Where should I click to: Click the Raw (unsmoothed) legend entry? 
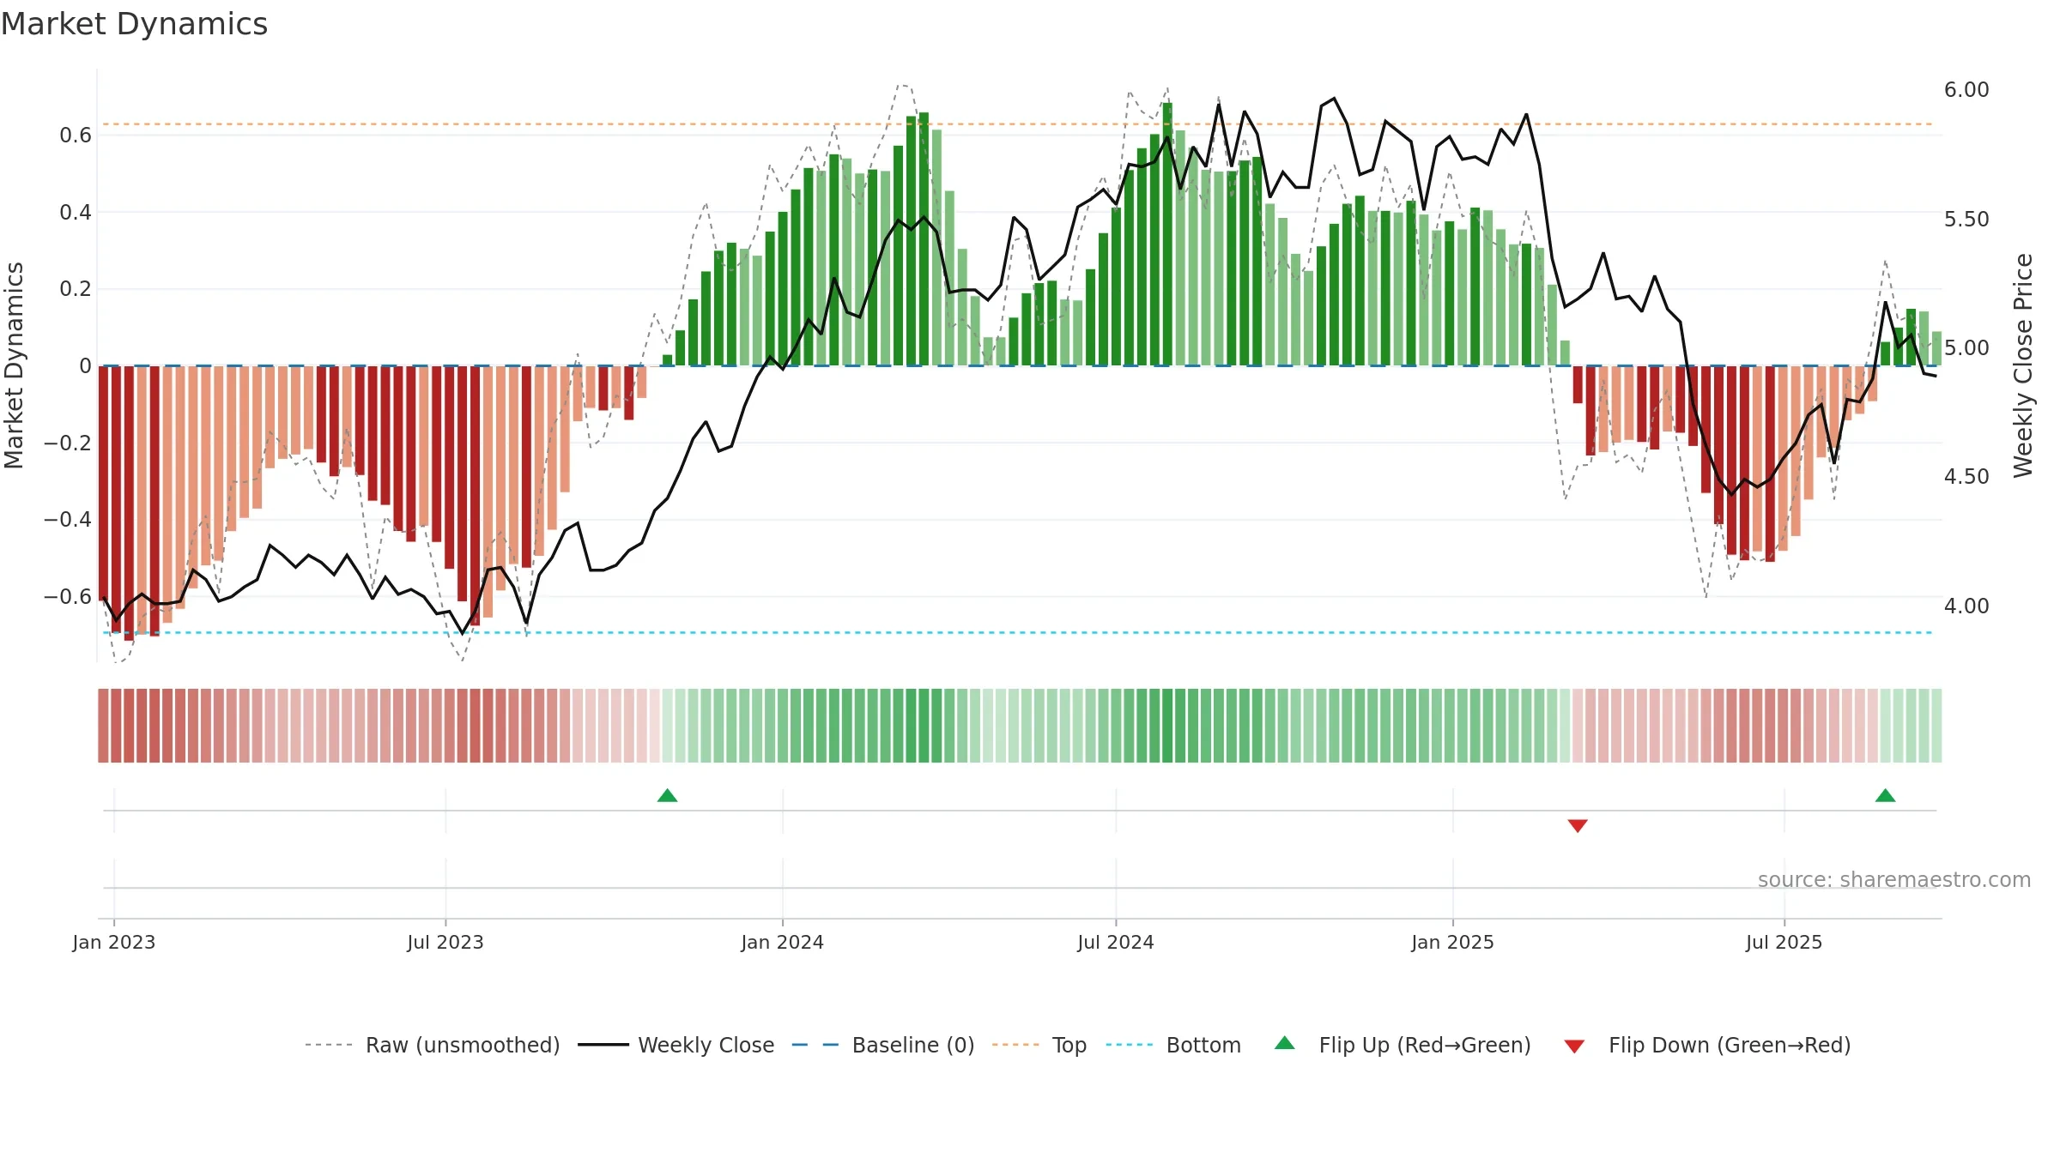pos(433,1045)
